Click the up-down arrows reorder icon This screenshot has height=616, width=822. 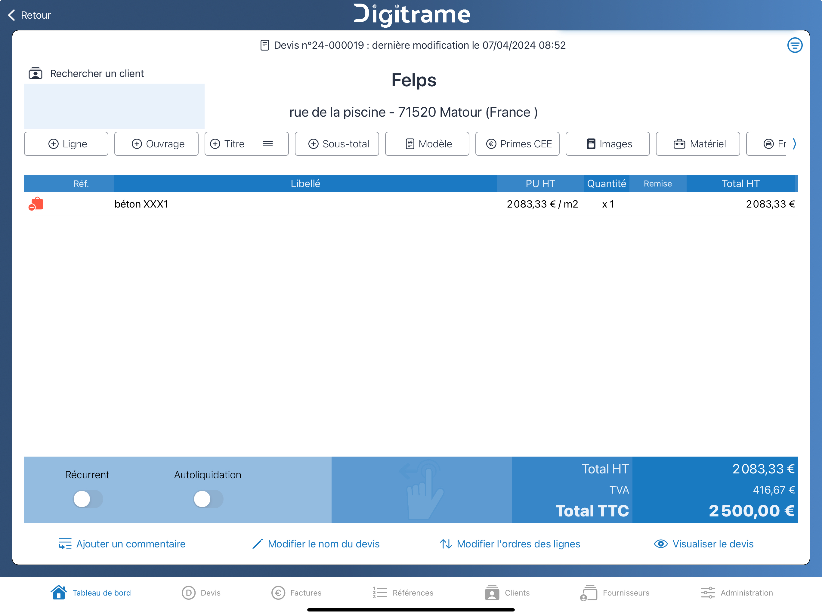coord(446,544)
